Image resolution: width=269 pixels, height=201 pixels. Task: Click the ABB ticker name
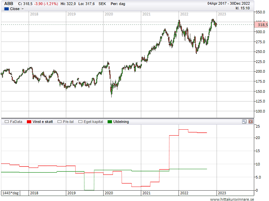pyautogui.click(x=9, y=4)
